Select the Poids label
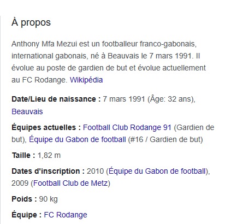The height and width of the screenshot is (224, 225). tap(24, 199)
